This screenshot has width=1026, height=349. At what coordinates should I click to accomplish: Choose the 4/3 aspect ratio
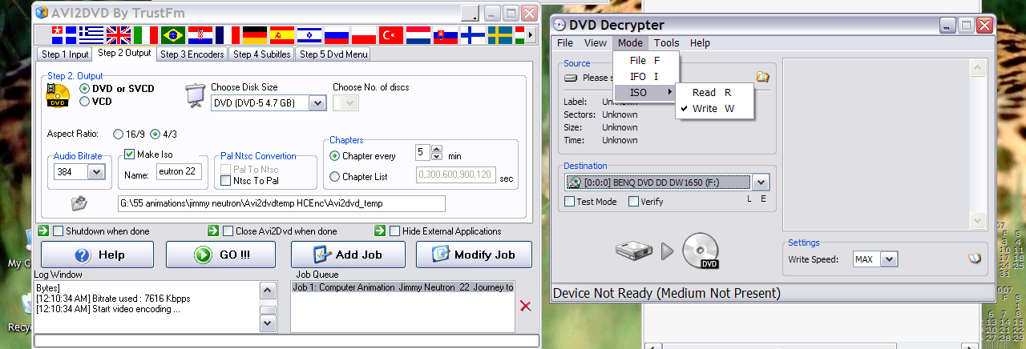tap(156, 134)
